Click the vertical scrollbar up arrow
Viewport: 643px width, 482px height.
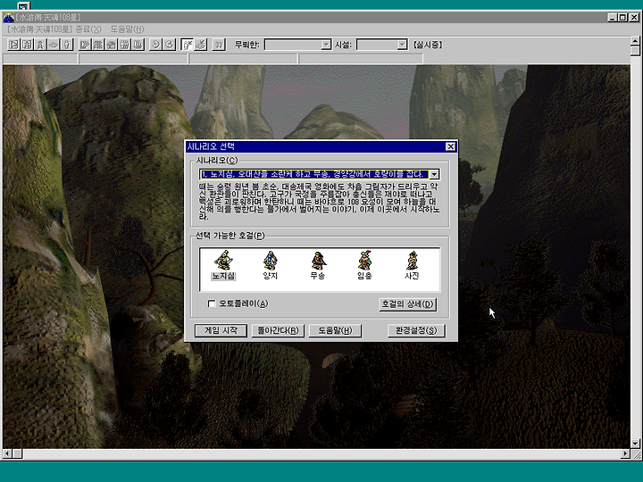(x=635, y=40)
